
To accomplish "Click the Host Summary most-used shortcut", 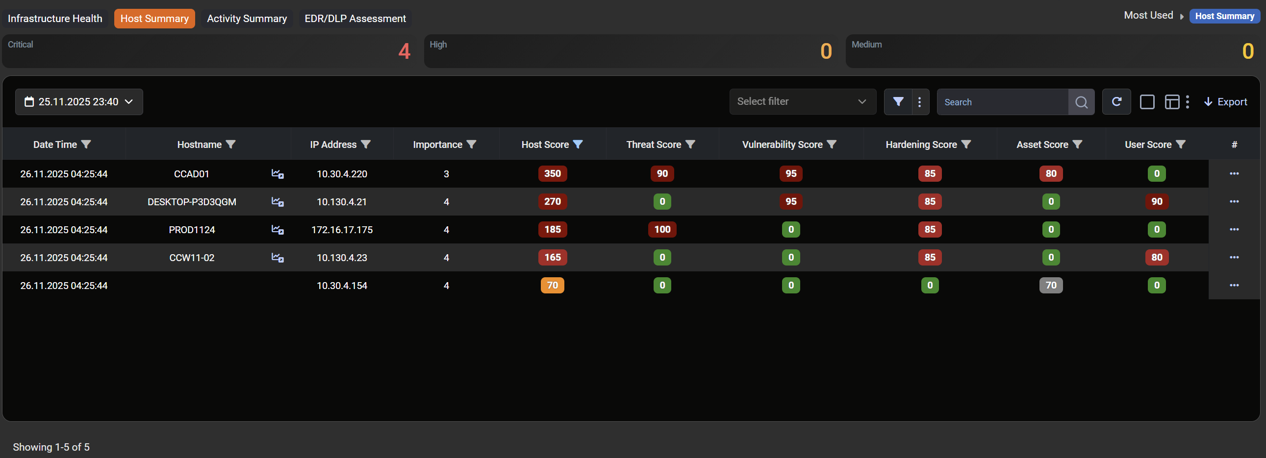I will tap(1224, 16).
